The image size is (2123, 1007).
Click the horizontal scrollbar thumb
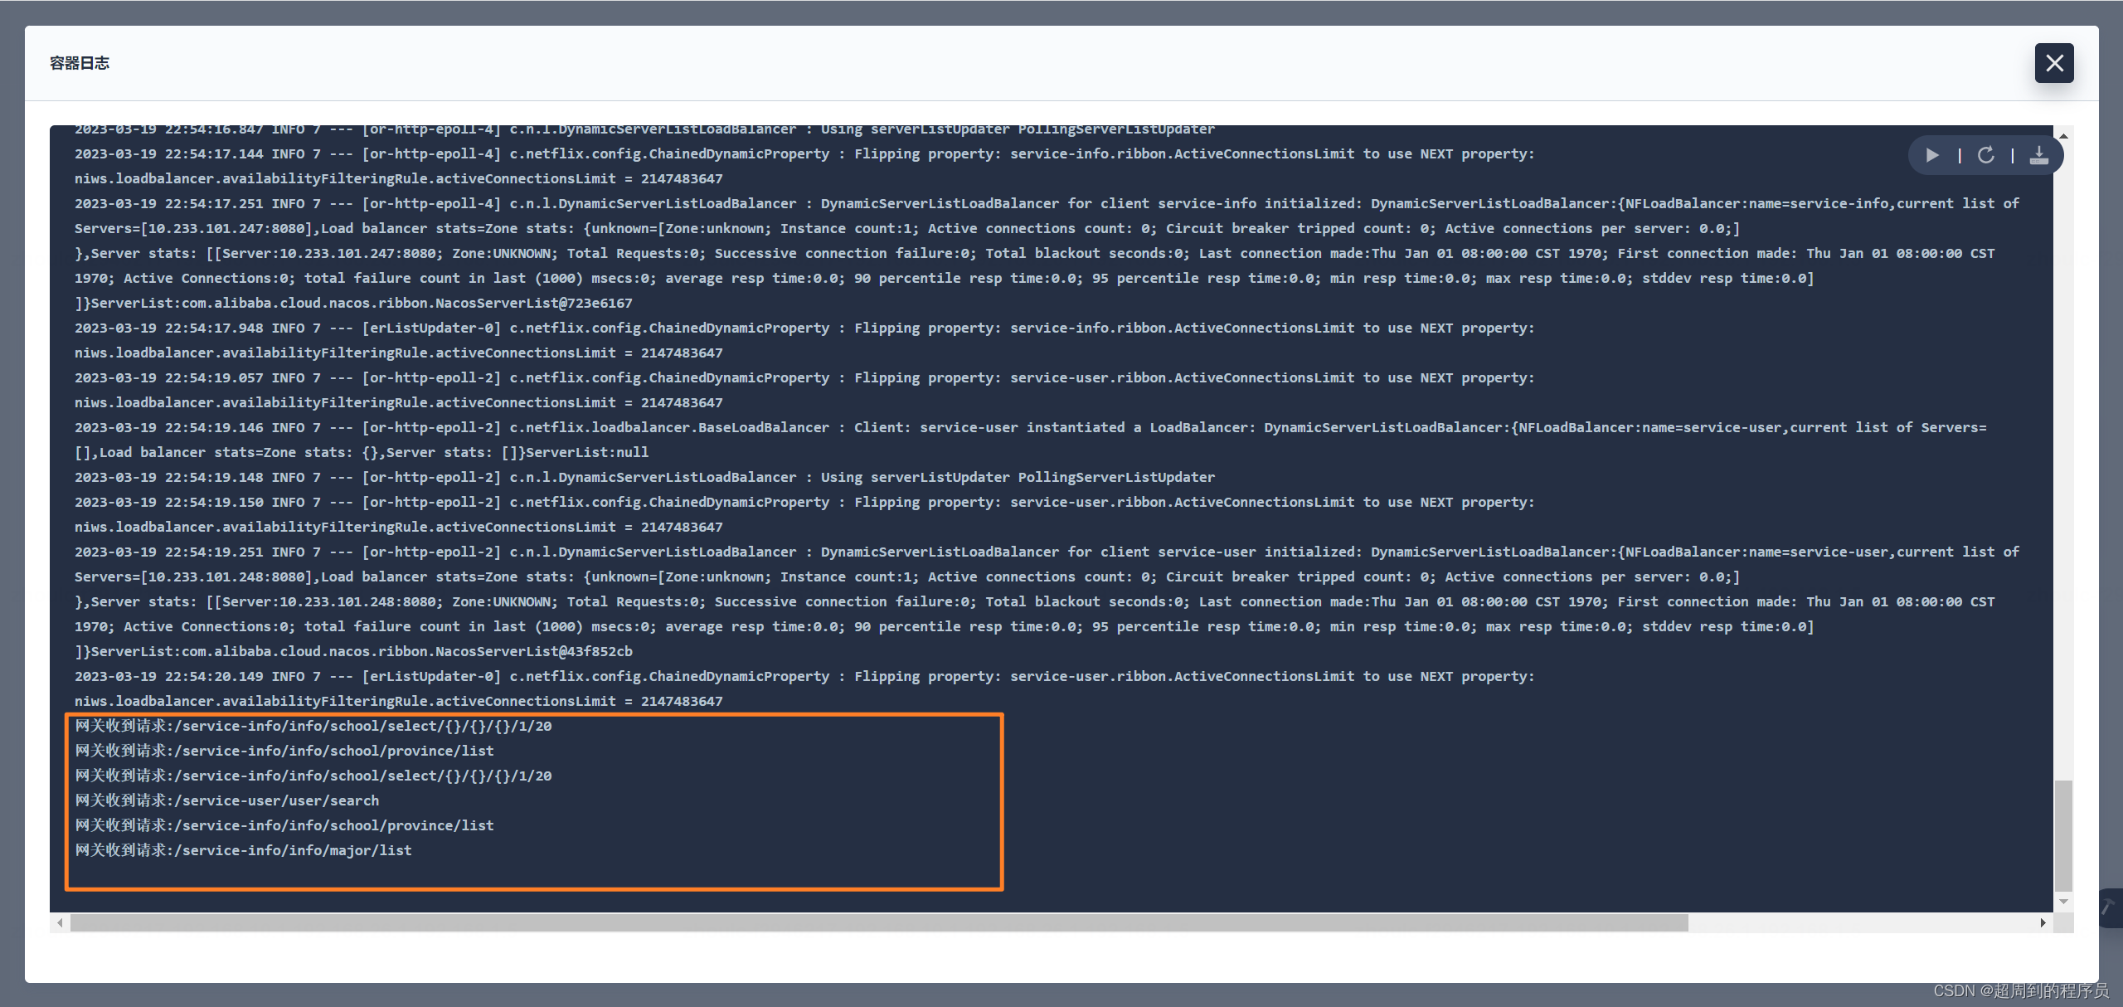point(879,922)
